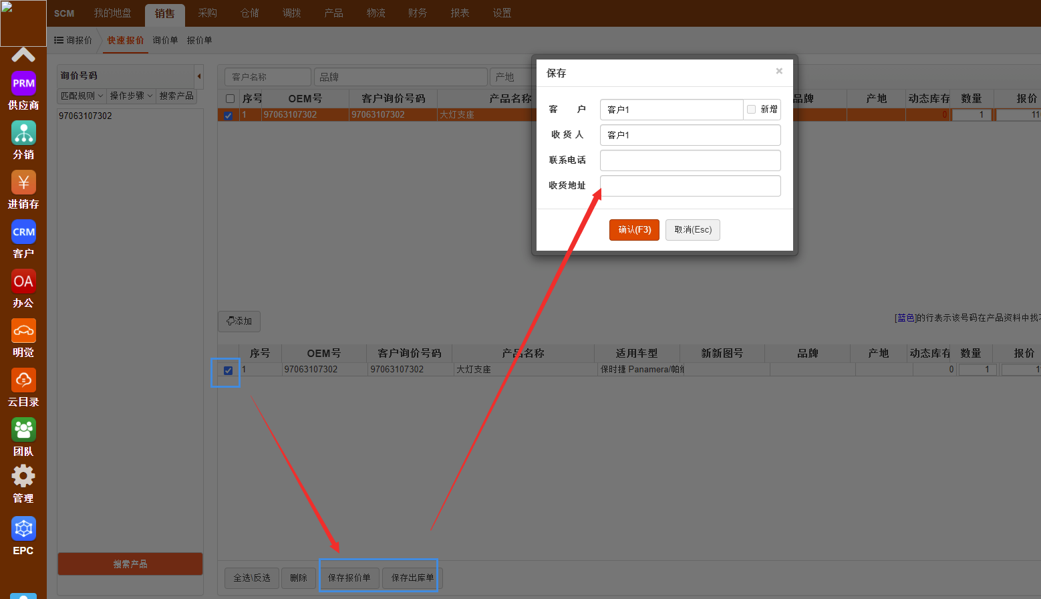Focus the 收货人 input field
This screenshot has width=1041, height=599.
690,135
